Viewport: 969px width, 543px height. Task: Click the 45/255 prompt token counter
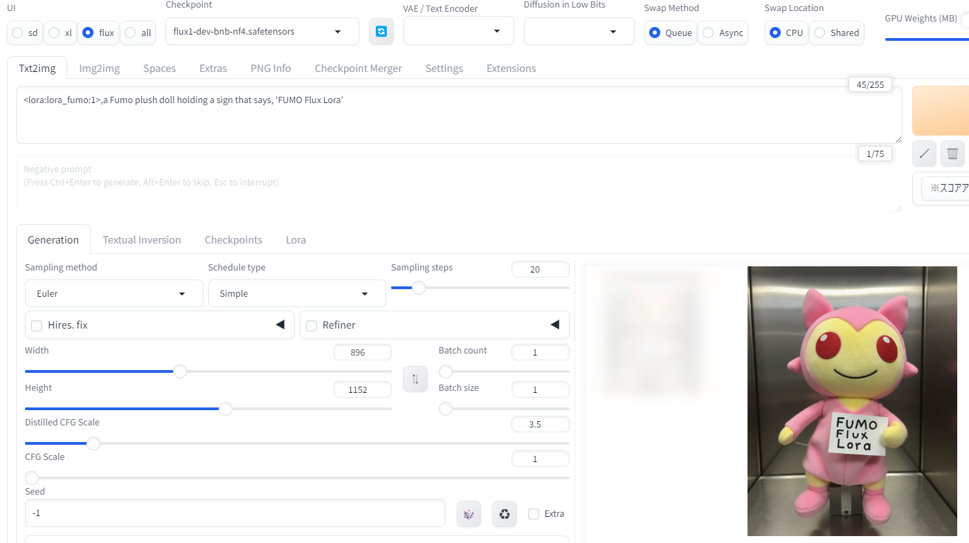pos(870,84)
